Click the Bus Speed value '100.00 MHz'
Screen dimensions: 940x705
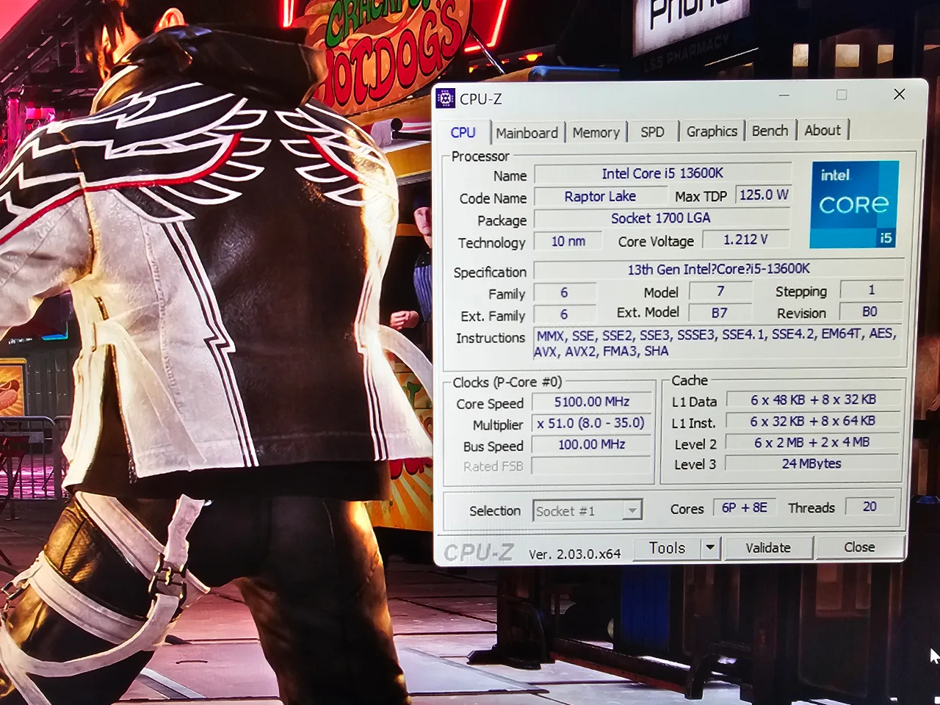[592, 444]
